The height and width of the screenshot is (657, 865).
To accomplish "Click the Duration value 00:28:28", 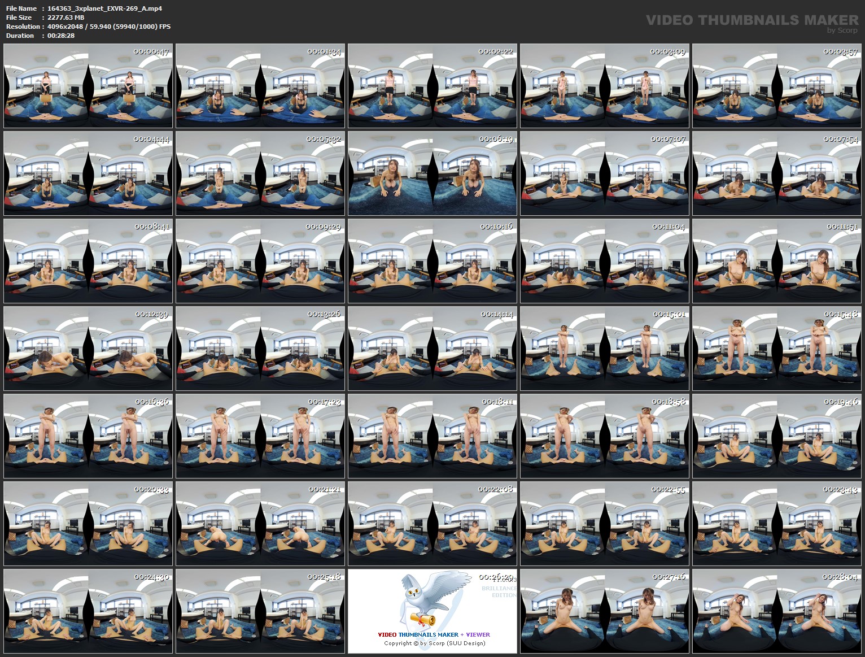I will click(60, 36).
